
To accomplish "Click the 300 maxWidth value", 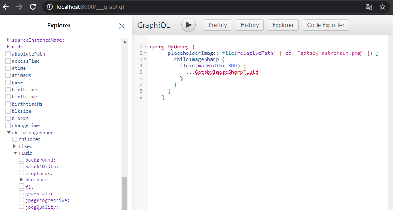I will coord(233,66).
